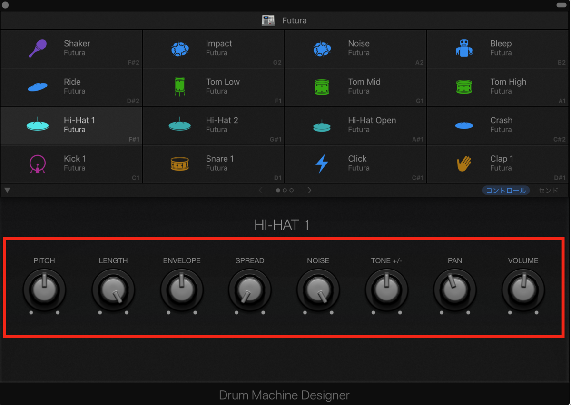Click the NOISE knob
This screenshot has height=405, width=571.
tap(318, 290)
